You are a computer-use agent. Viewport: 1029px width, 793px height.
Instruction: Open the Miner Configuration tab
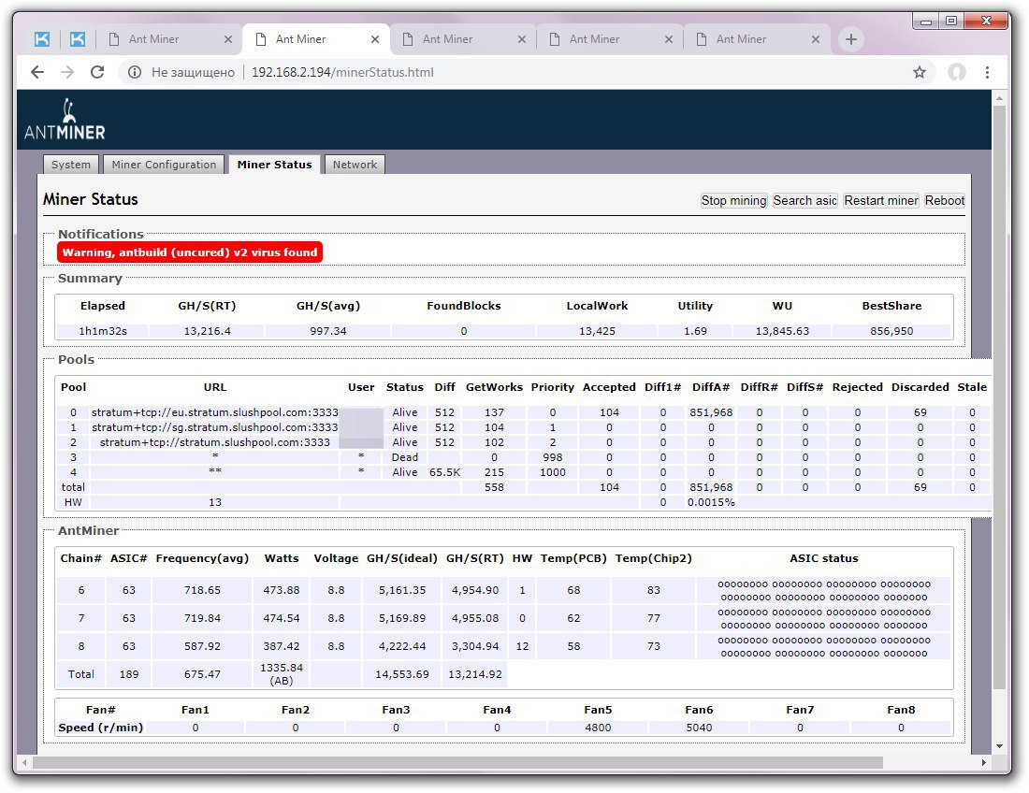tap(164, 165)
